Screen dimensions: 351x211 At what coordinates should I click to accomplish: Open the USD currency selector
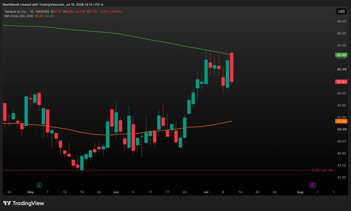pyautogui.click(x=341, y=12)
